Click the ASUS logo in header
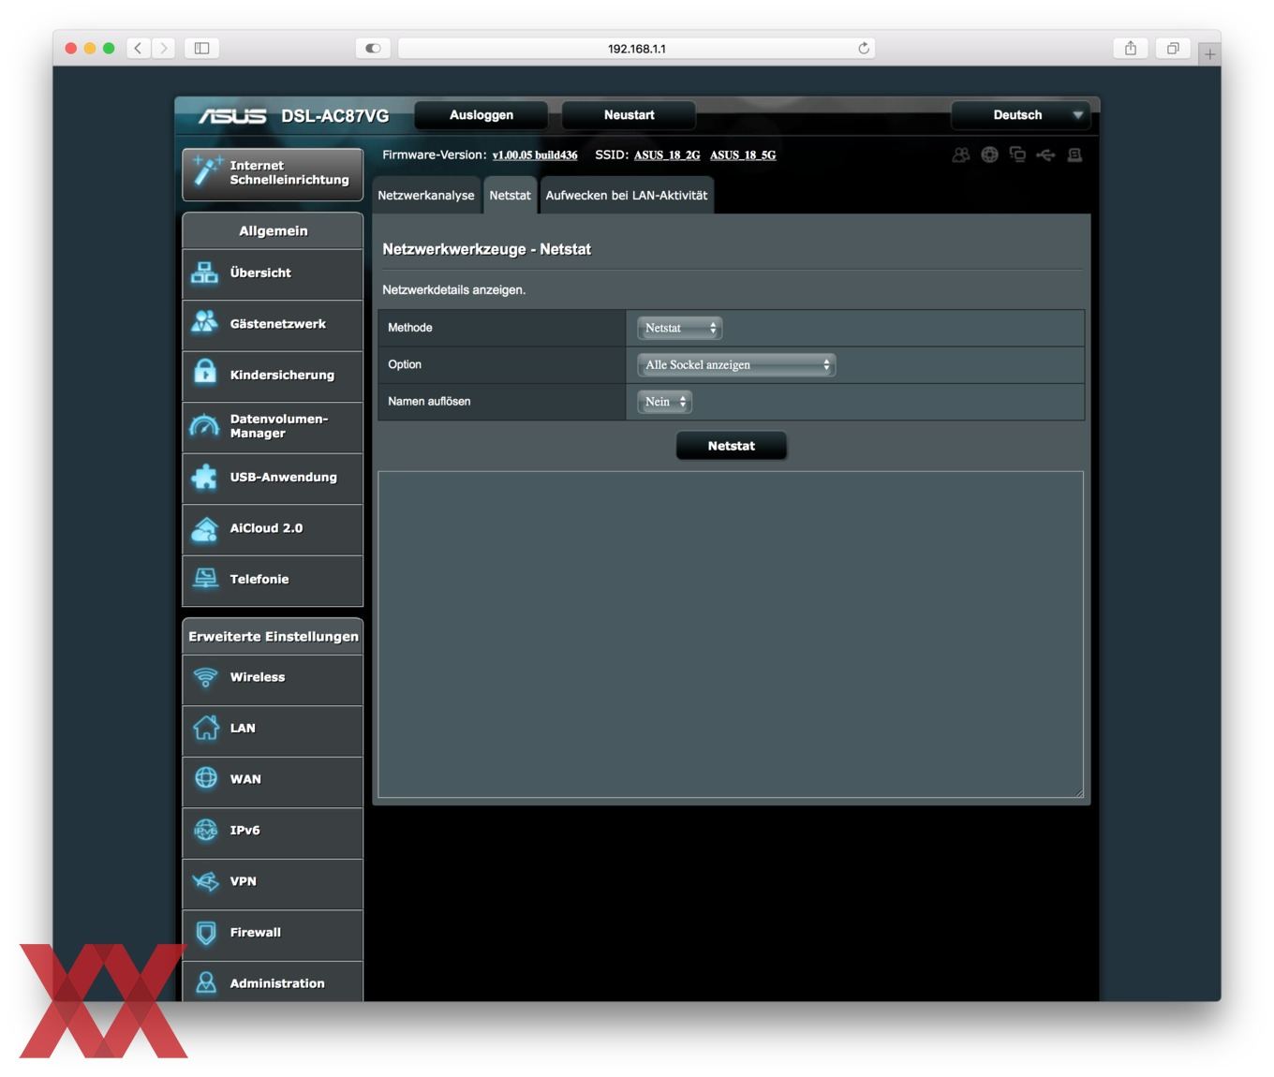1274x1077 pixels. (232, 116)
